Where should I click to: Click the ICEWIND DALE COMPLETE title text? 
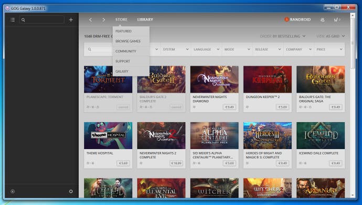click(x=318, y=153)
